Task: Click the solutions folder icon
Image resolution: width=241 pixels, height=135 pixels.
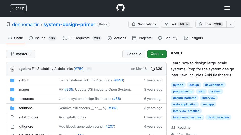Action: point(12,108)
